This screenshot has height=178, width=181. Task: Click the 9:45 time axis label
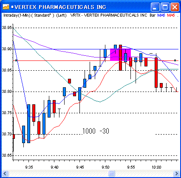point(80,167)
